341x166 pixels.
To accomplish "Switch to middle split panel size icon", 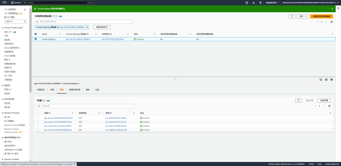I will point(326,80).
